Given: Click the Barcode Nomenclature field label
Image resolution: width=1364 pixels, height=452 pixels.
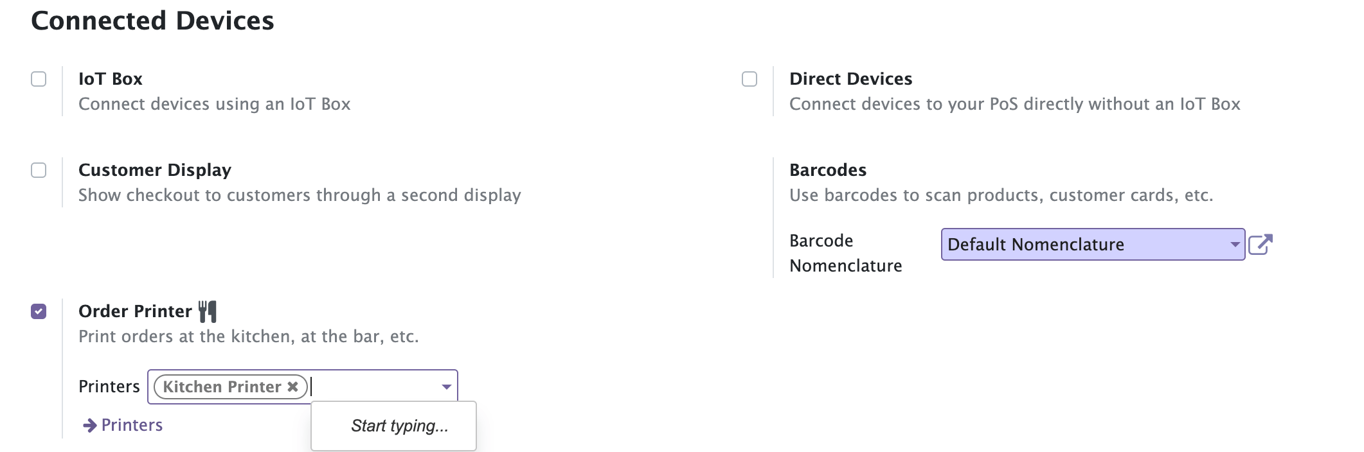Looking at the screenshot, I should click(x=845, y=253).
